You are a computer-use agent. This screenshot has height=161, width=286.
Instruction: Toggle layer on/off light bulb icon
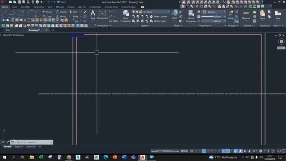click(x=134, y=12)
